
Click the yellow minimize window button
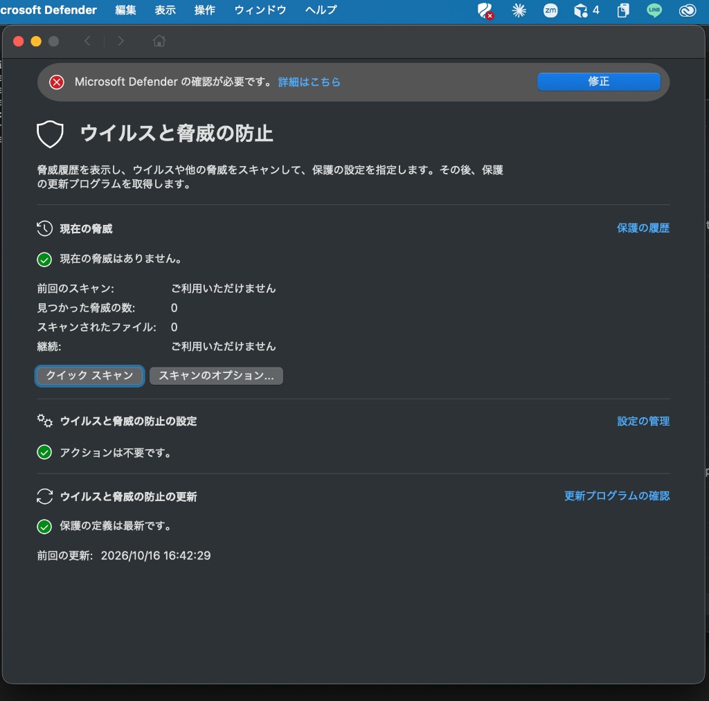click(36, 42)
